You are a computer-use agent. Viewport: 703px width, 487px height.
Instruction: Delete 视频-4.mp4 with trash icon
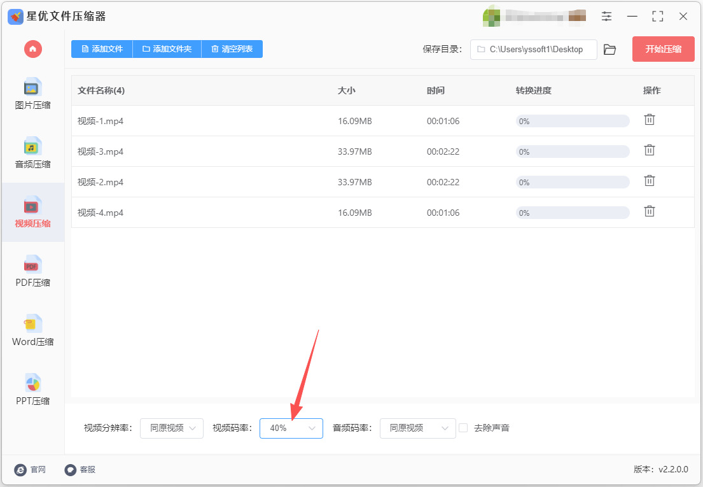(649, 211)
